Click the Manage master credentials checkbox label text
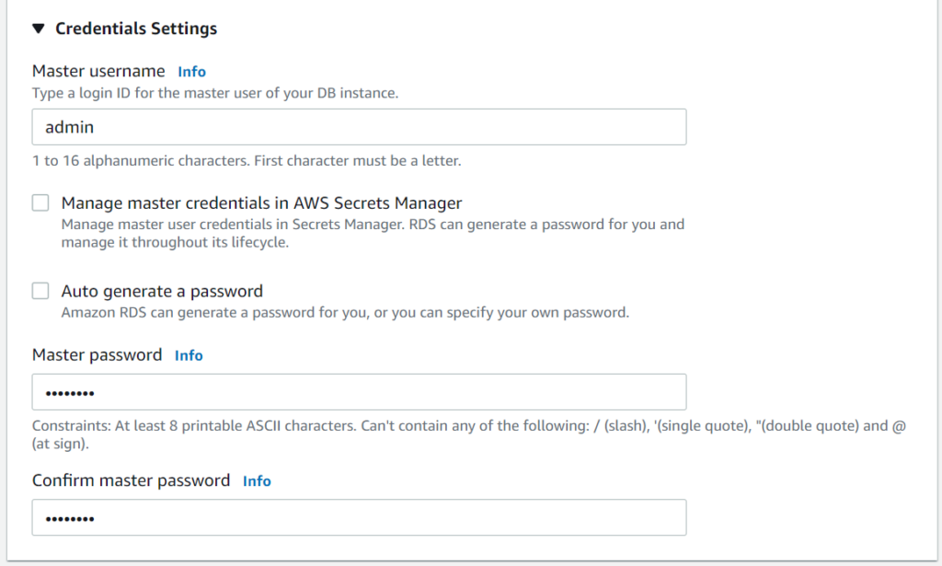This screenshot has width=942, height=566. point(261,203)
